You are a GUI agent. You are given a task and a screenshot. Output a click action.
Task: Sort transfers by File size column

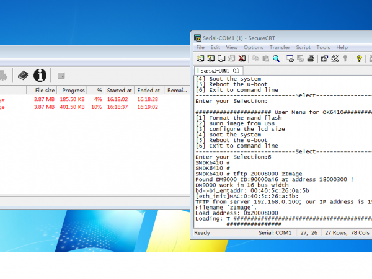click(x=45, y=90)
